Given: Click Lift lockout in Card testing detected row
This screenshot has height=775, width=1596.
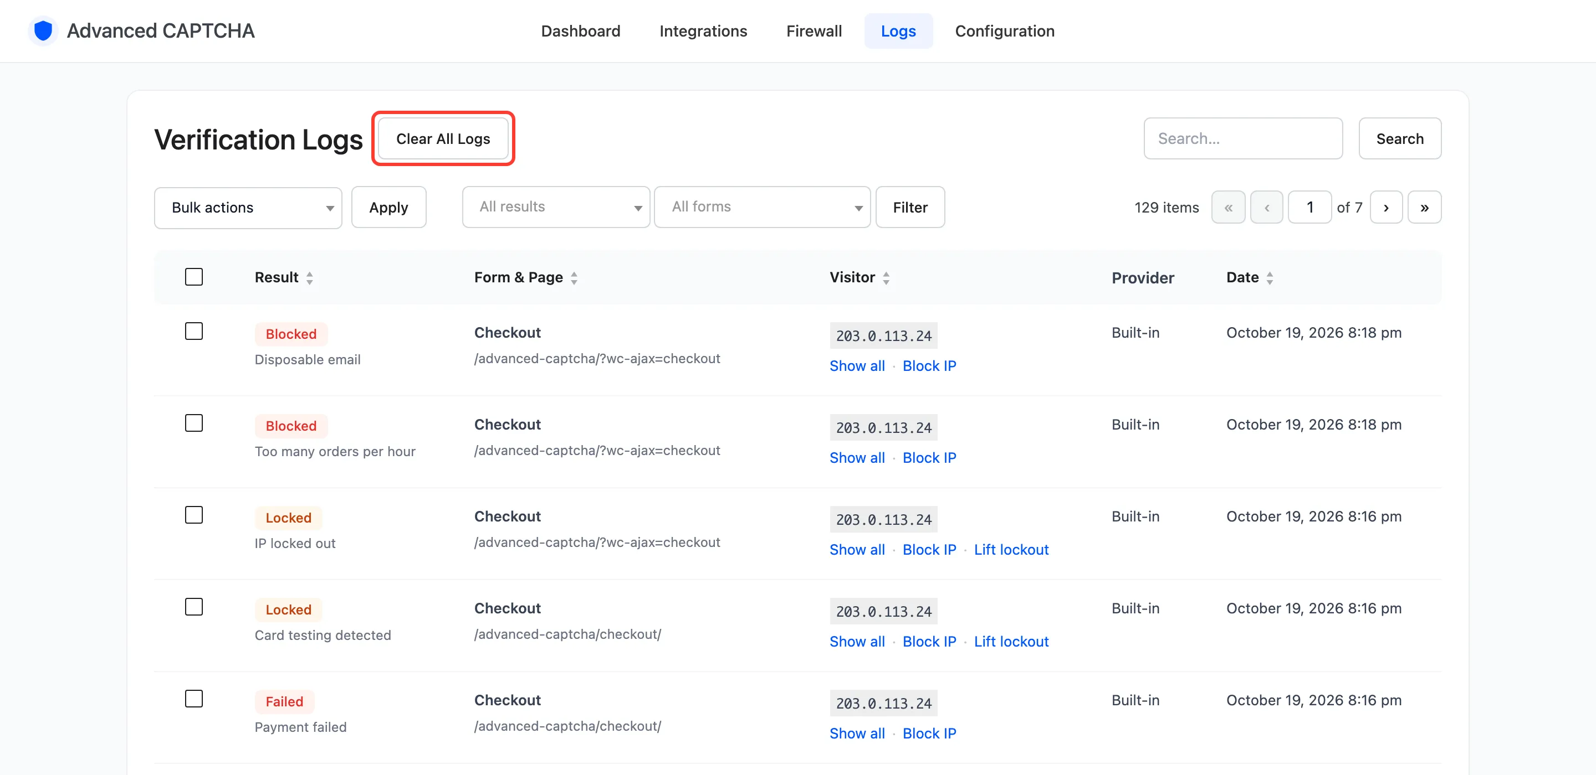Looking at the screenshot, I should [1011, 641].
